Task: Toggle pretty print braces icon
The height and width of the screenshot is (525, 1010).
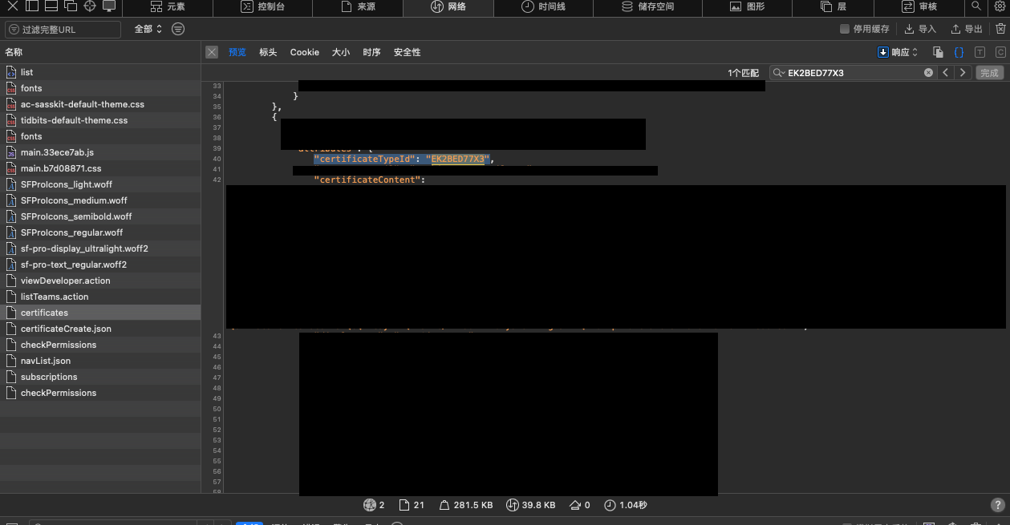Action: pos(959,52)
